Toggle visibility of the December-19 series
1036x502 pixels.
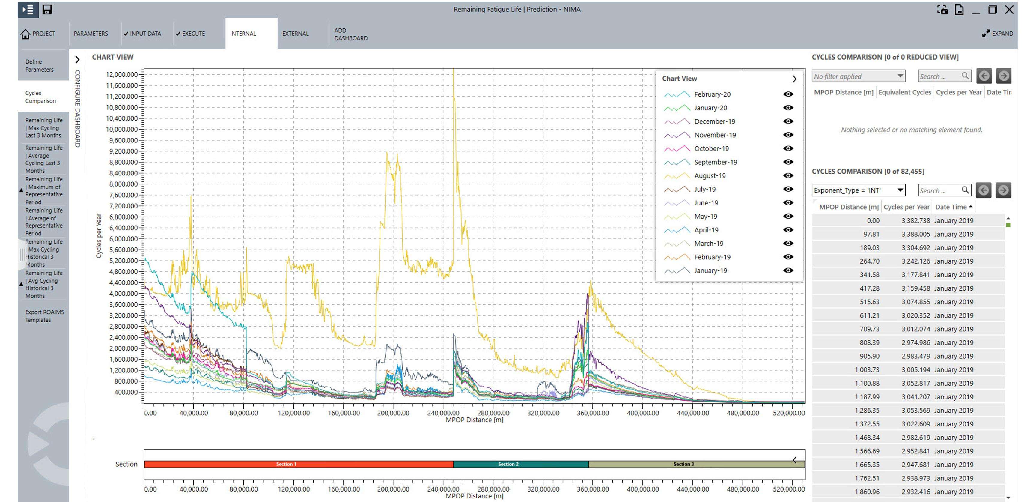(x=788, y=121)
